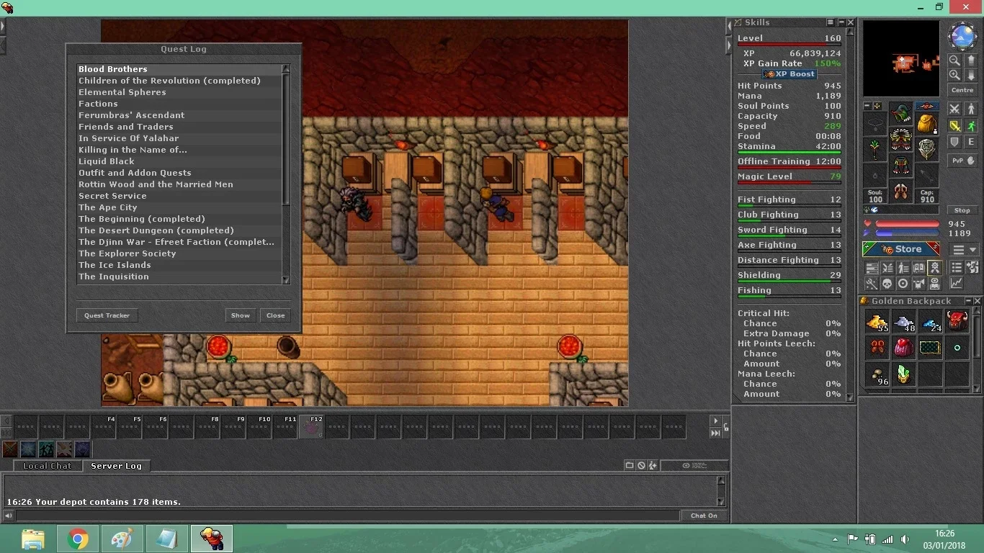This screenshot has height=553, width=984.
Task: Select Blood Brothers quest
Action: pyautogui.click(x=179, y=69)
